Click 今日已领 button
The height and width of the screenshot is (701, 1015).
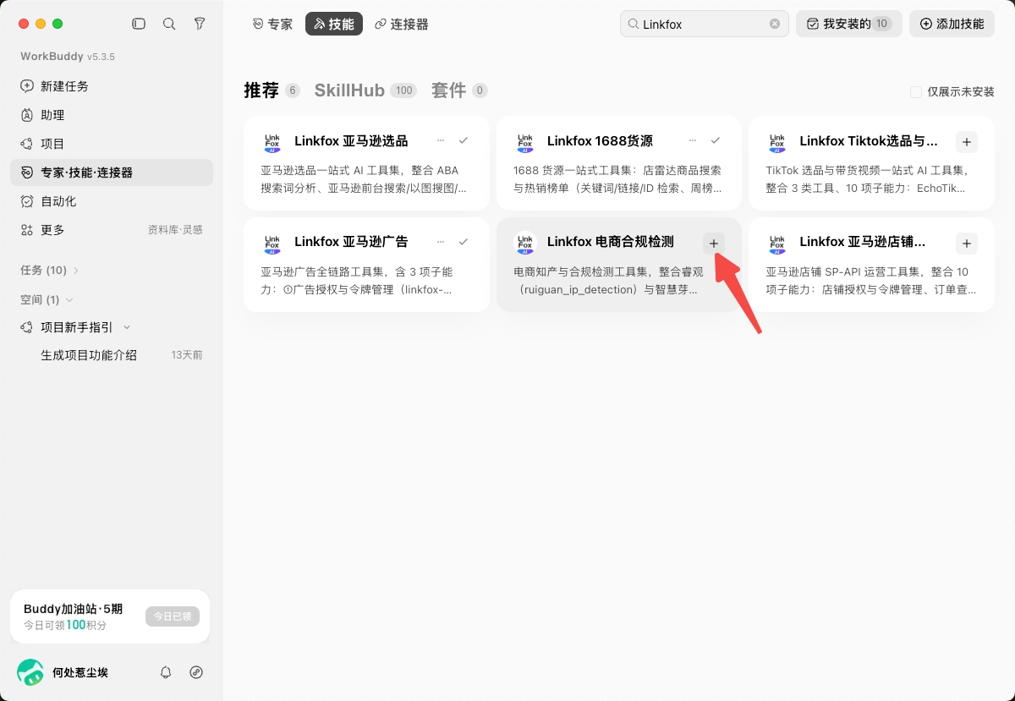(x=173, y=616)
